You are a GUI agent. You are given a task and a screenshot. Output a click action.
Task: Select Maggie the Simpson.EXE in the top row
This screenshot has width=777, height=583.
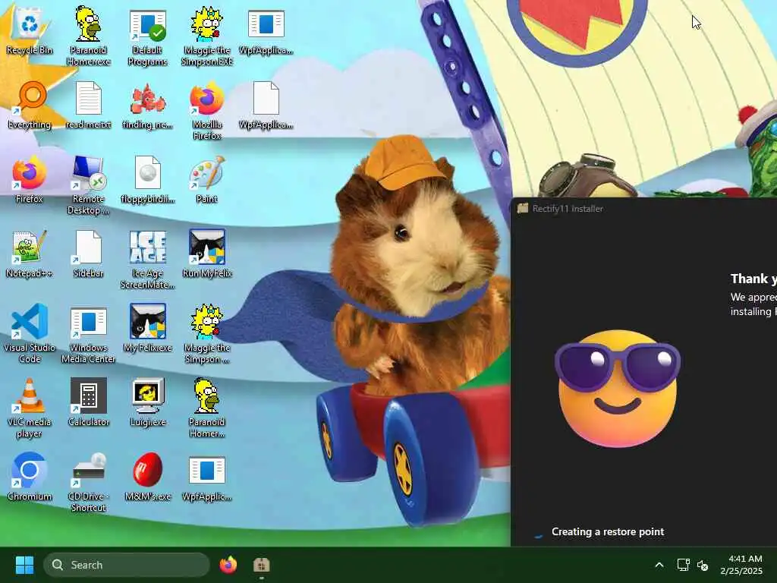[207, 36]
